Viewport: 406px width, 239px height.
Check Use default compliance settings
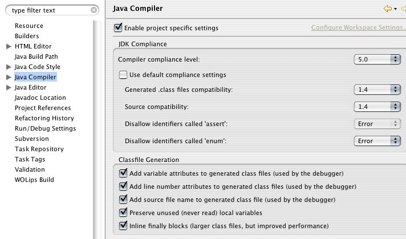(x=123, y=75)
